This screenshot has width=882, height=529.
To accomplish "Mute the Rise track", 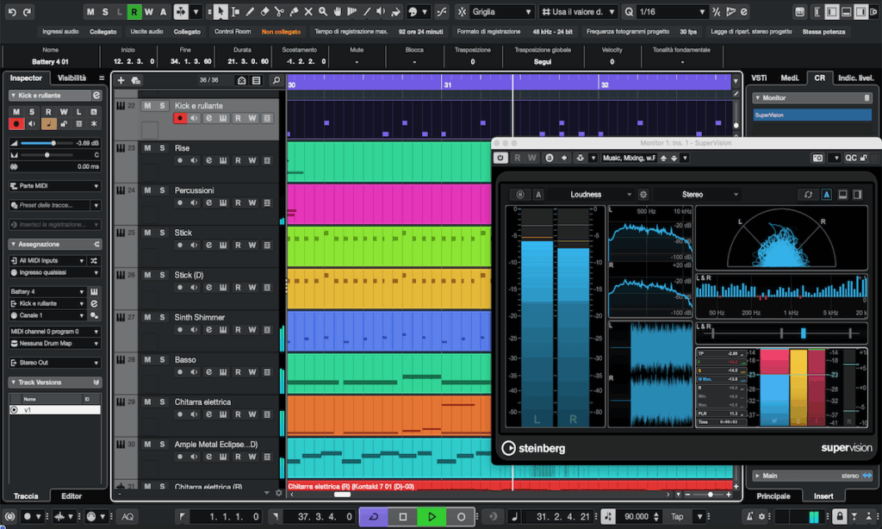I will point(147,148).
